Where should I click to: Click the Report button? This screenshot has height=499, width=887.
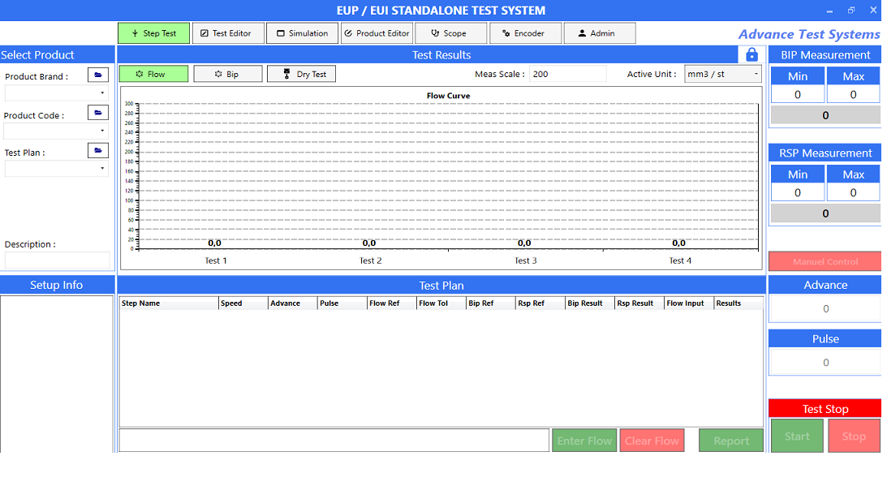730,441
